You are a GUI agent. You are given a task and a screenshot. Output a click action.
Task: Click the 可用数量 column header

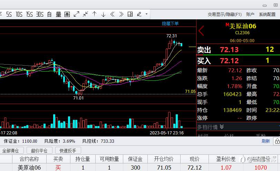(109, 159)
